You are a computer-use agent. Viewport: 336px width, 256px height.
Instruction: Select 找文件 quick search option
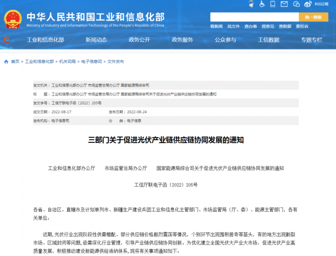234,27
